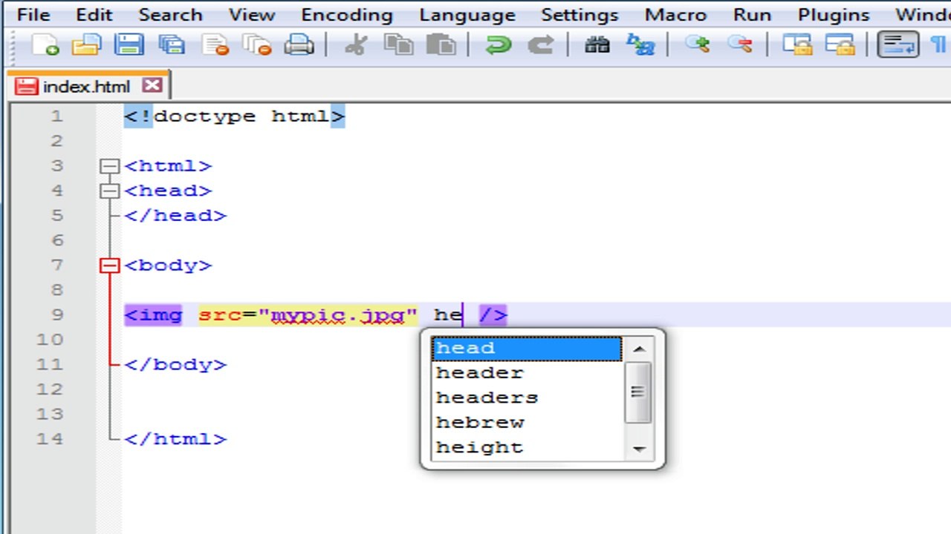This screenshot has width=951, height=534.
Task: Click the closing '</html>' tag on line 14
Action: click(x=175, y=439)
